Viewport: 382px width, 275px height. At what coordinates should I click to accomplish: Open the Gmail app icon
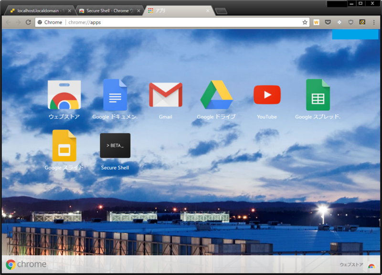click(x=166, y=95)
